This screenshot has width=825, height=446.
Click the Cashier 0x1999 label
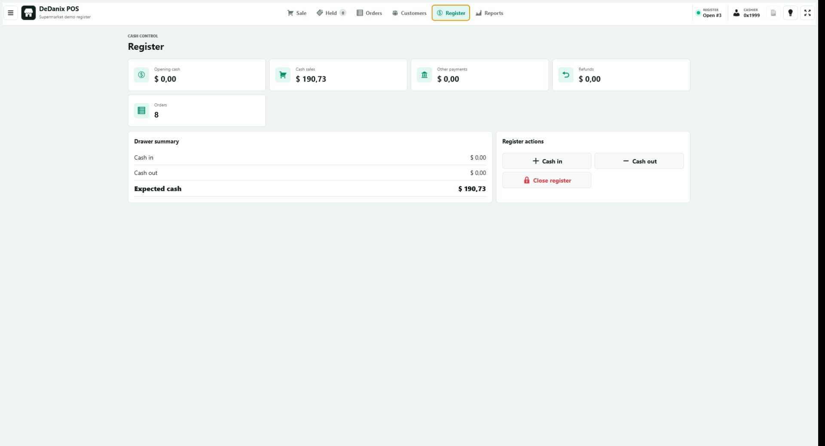[x=752, y=13]
